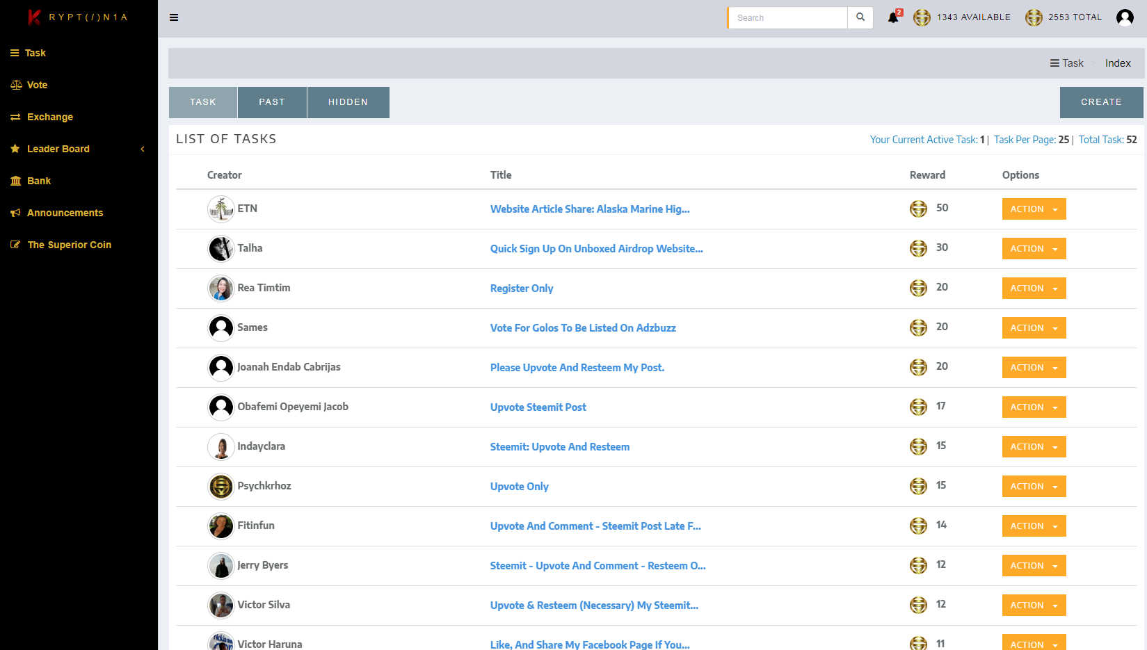1147x650 pixels.
Task: Open ACTION dropdown for ETN task
Action: click(x=1034, y=209)
